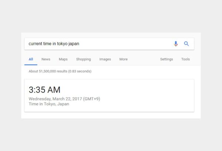
Task: Click the '(0.83 seconds)' search duration text
Action: 80,71
